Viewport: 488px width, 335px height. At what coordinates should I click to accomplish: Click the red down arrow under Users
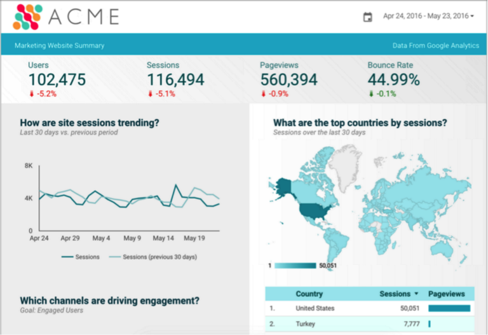point(31,93)
